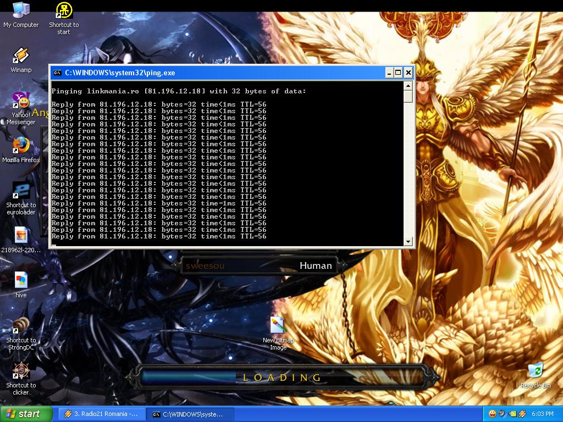
Task: Click the console scrollbar up arrow
Action: pyautogui.click(x=408, y=85)
